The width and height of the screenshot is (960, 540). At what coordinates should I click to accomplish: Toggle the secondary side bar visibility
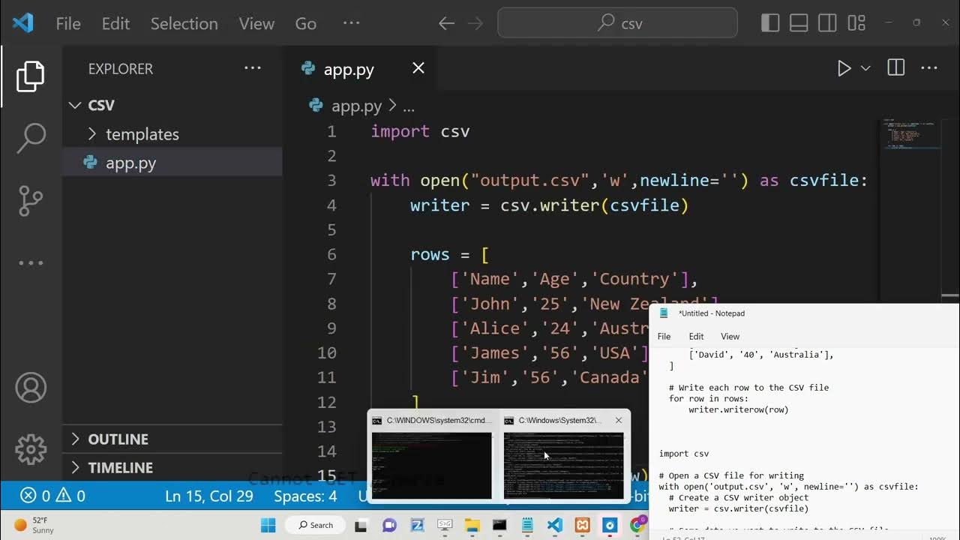827,23
